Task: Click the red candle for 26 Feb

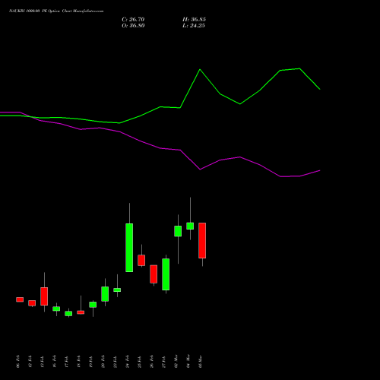Action: (154, 274)
